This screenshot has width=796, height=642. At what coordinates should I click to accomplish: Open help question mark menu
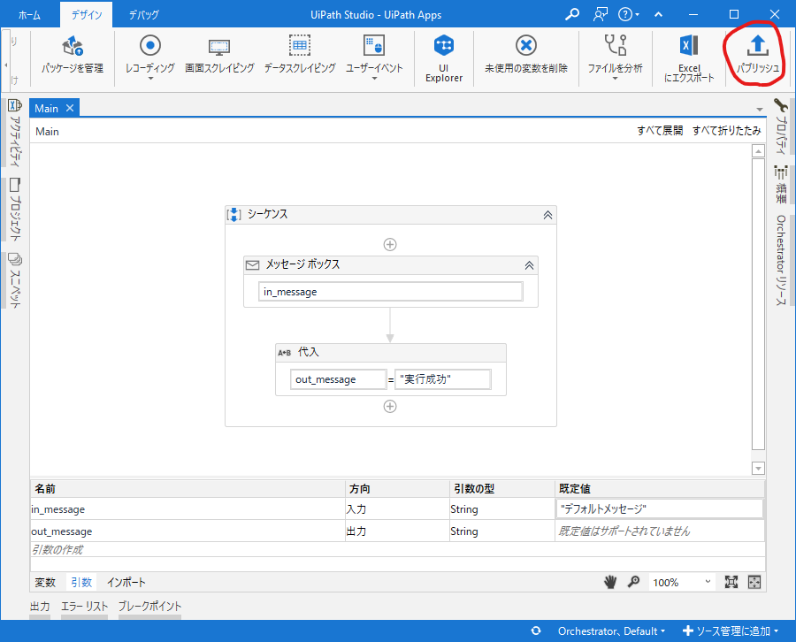(629, 14)
